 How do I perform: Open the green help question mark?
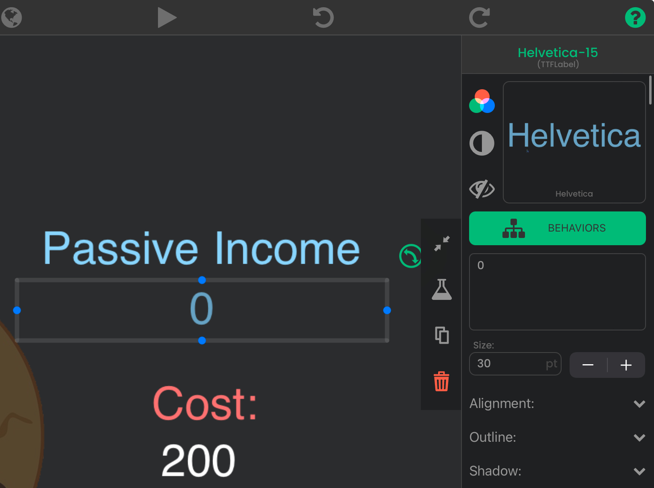tap(635, 18)
